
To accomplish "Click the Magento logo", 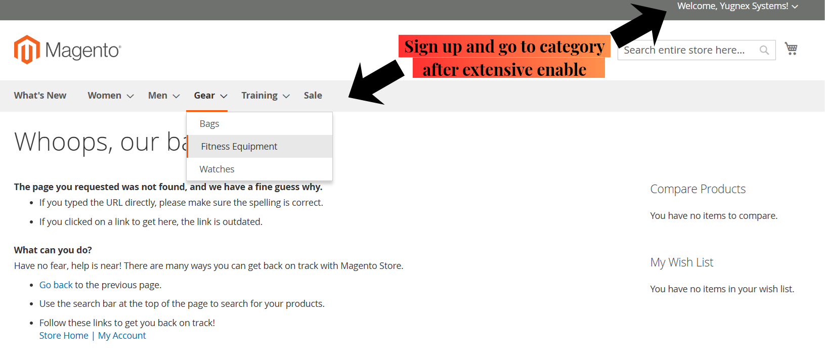I will [x=67, y=50].
